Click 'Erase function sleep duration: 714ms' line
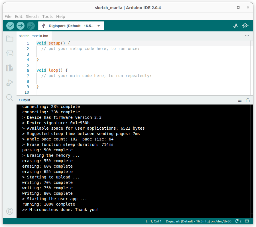This screenshot has width=256, height=227. point(68,144)
